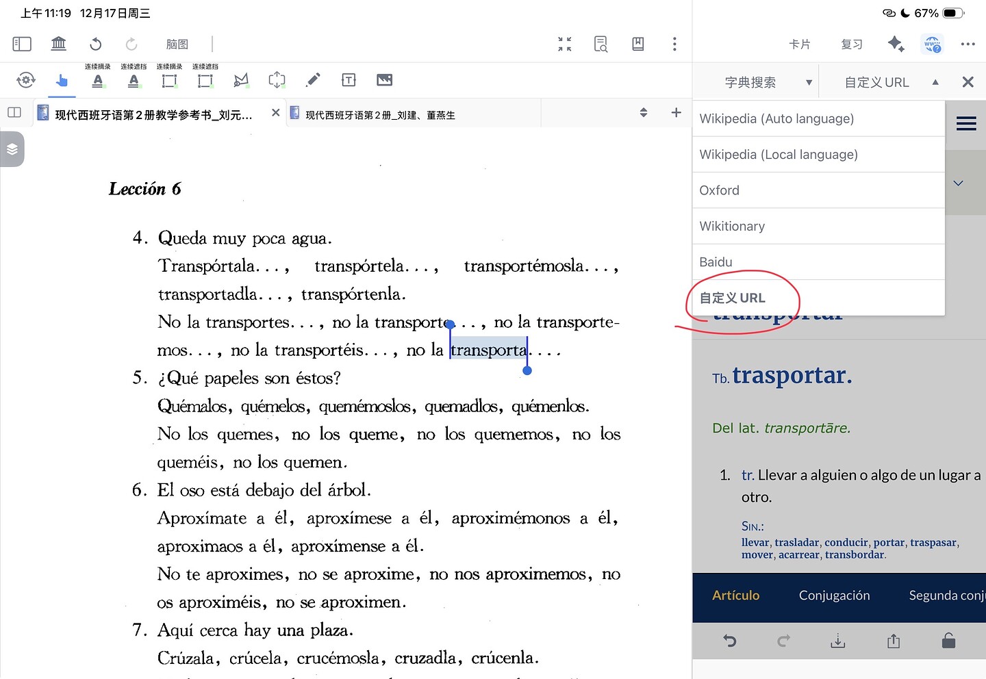986x679 pixels.
Task: Follow the 'trasladar' synonym link
Action: tap(796, 542)
